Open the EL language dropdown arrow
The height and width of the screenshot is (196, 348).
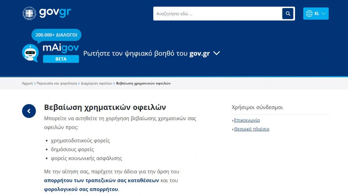pos(323,14)
